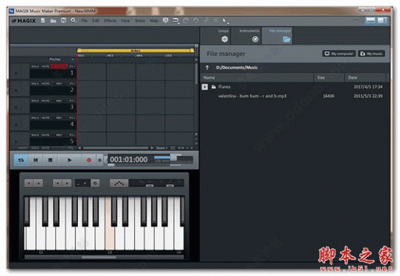Click the My music button
Viewport: 400px width, 276px height.
(372, 53)
